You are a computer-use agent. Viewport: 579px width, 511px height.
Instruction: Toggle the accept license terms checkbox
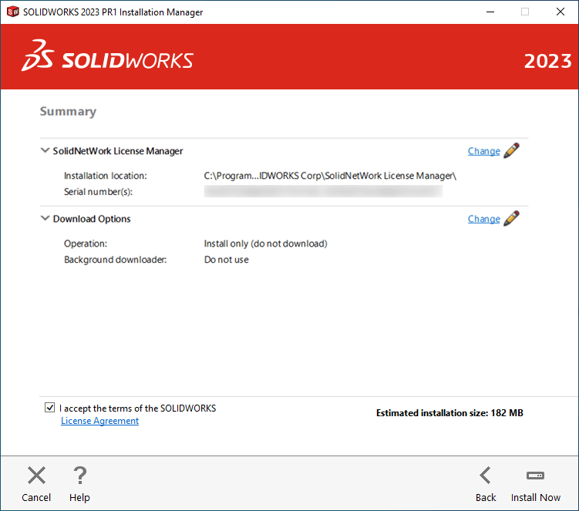coord(49,408)
